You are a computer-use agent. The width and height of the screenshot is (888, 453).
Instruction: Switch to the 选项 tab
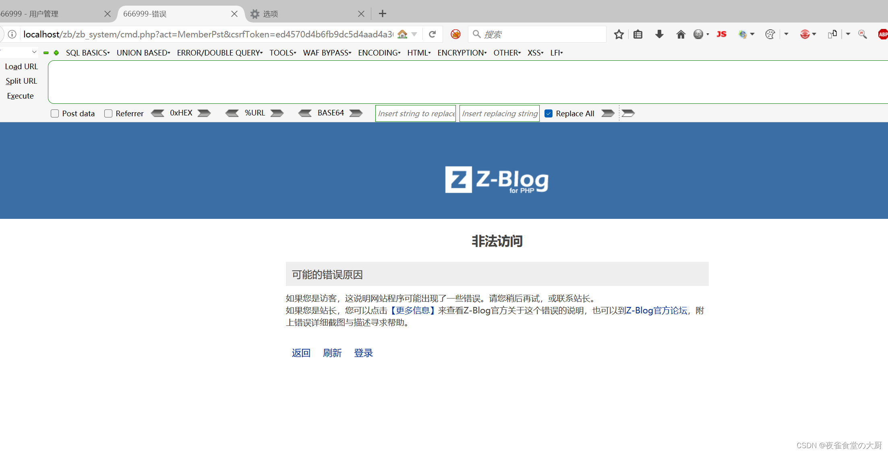pyautogui.click(x=271, y=14)
